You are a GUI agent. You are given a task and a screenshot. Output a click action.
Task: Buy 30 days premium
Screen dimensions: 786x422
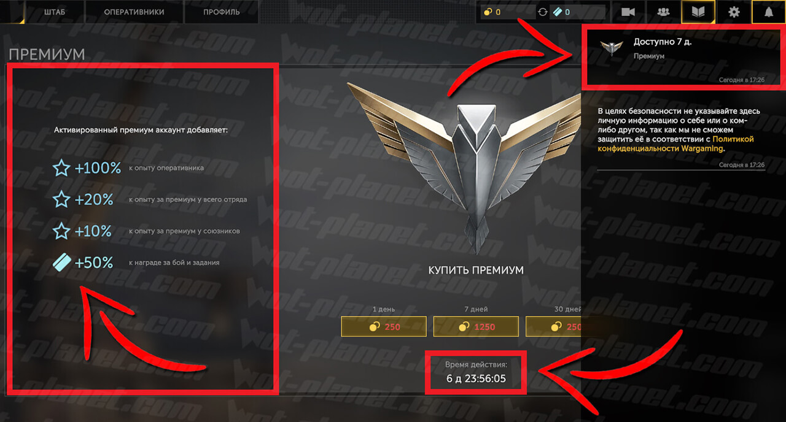(x=553, y=326)
